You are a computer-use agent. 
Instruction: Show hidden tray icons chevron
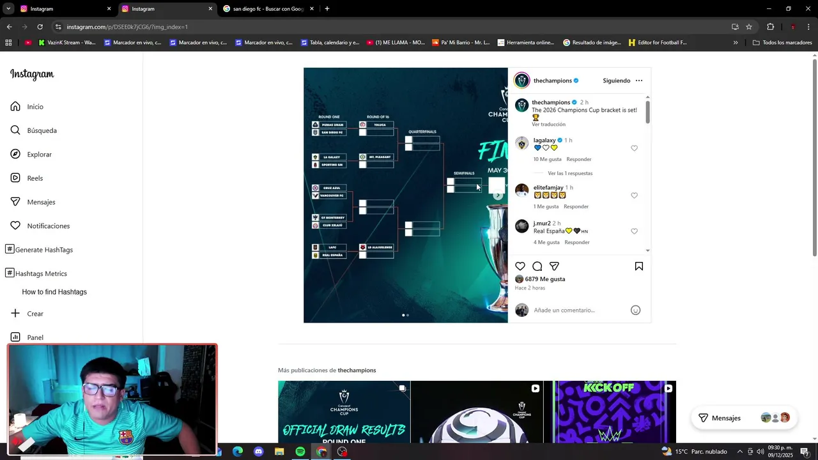pos(740,452)
